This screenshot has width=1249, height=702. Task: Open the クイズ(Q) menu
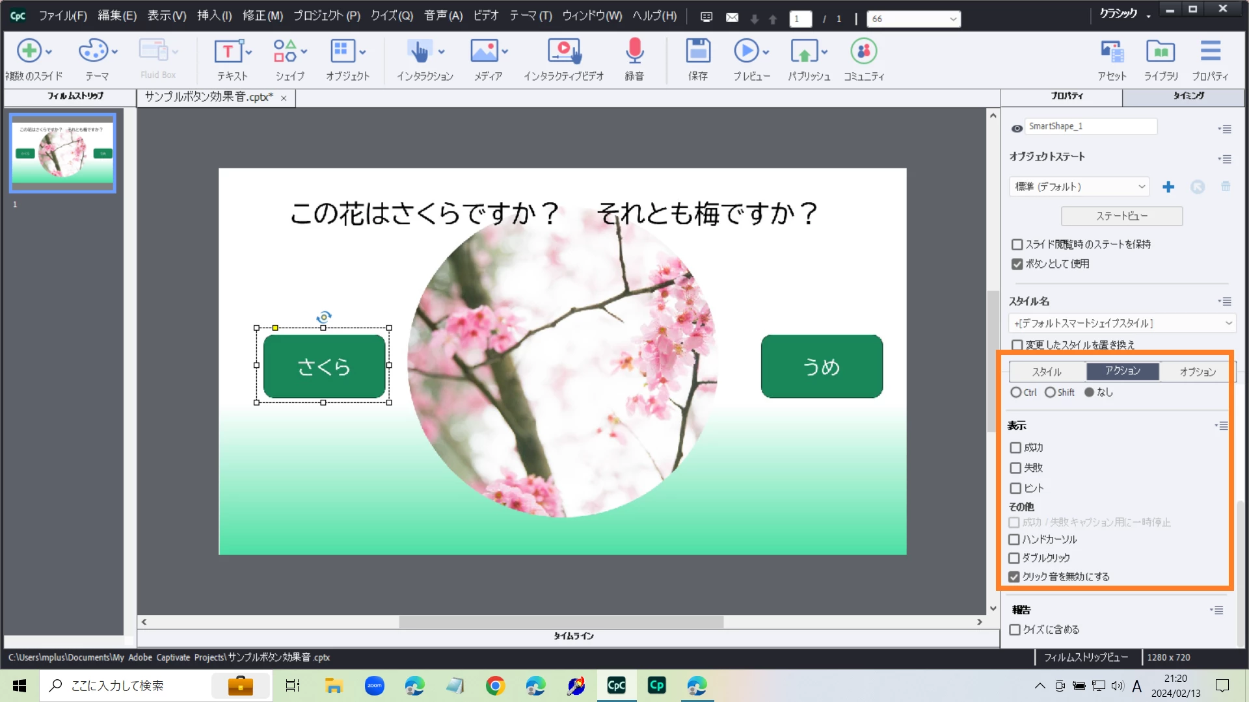[x=392, y=16]
